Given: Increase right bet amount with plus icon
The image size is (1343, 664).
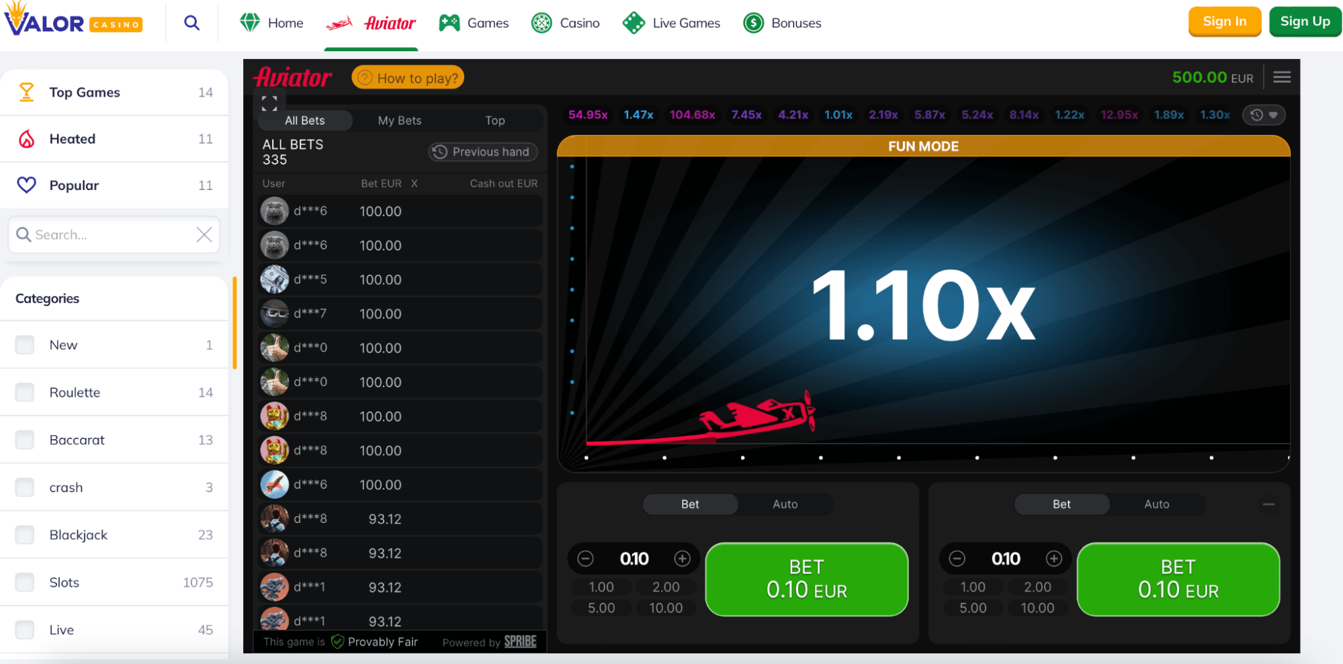Looking at the screenshot, I should (1054, 559).
